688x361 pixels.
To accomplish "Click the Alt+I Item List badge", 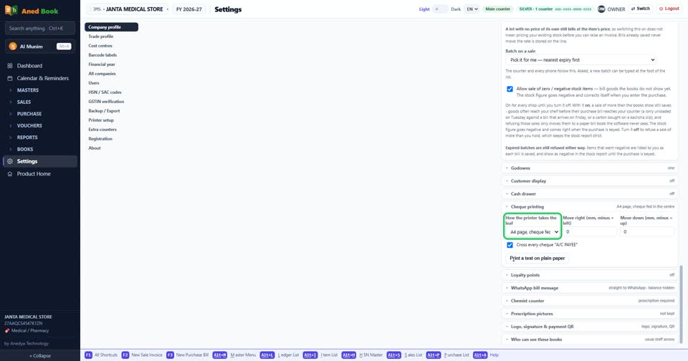I will (310, 355).
